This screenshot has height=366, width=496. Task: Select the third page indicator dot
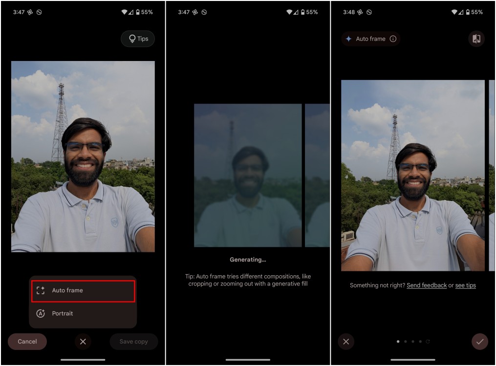(413, 342)
